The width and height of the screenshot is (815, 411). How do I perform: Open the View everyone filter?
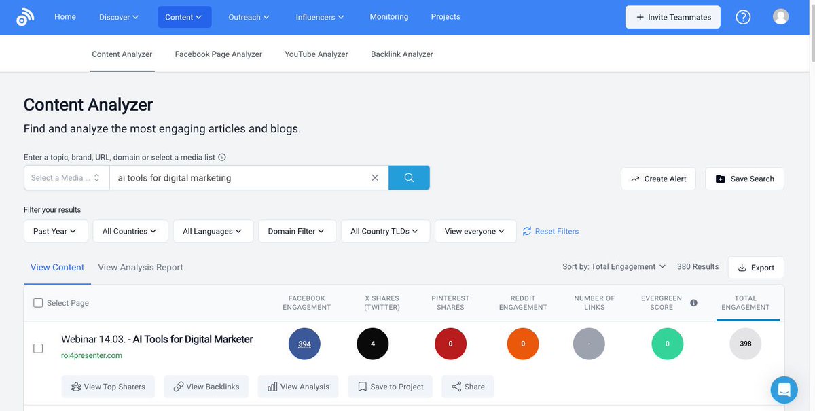coord(475,231)
